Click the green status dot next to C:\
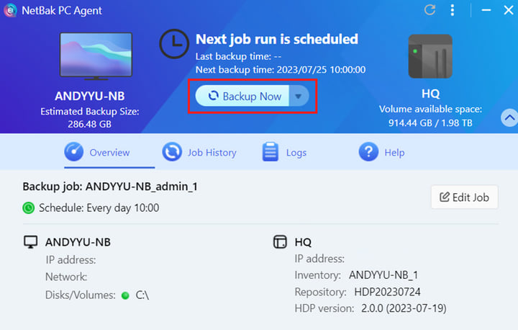This screenshot has height=330, width=518. click(125, 295)
